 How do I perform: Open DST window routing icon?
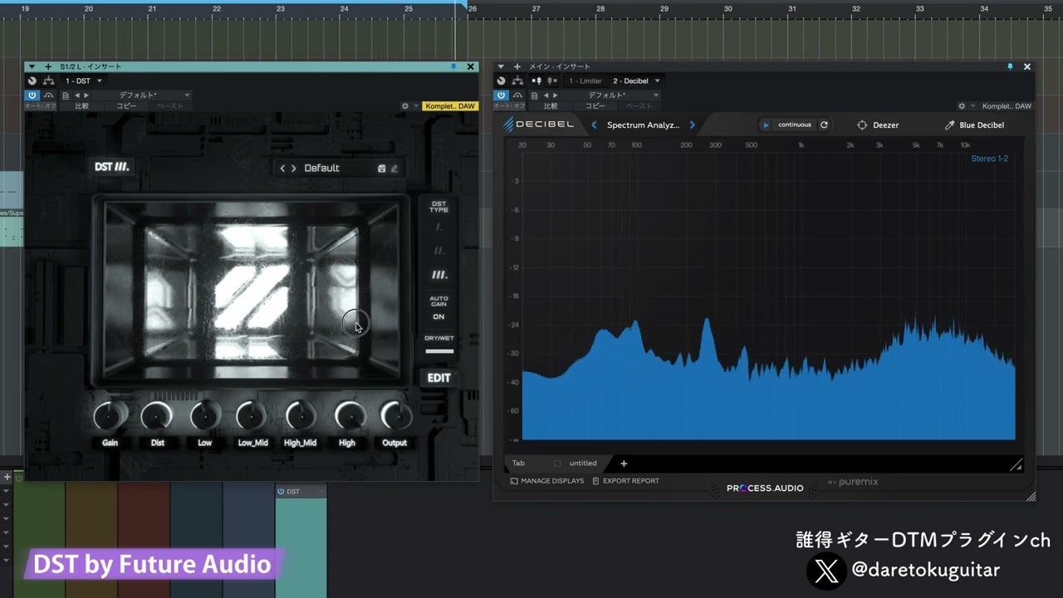coord(48,81)
